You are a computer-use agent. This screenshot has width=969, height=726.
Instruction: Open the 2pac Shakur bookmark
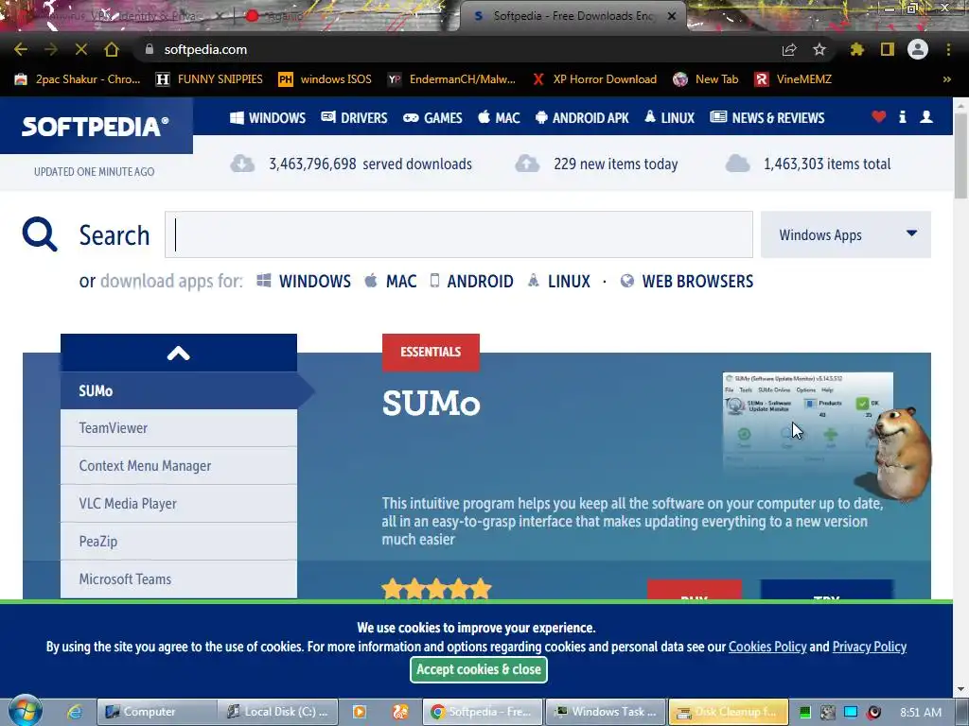pos(78,79)
